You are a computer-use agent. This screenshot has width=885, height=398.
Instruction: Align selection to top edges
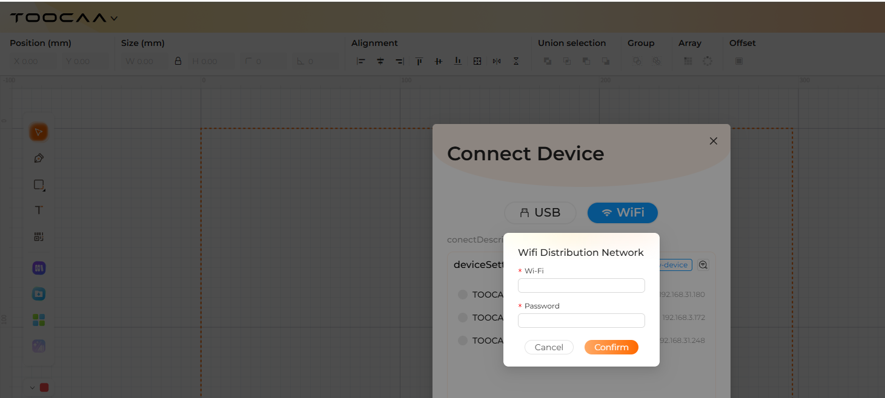[419, 61]
